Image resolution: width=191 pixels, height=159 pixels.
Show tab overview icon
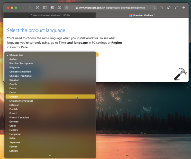pyautogui.click(x=176, y=8)
